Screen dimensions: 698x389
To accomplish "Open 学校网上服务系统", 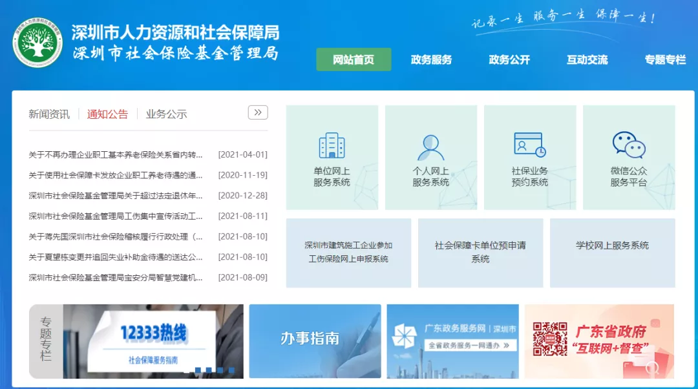I will tap(613, 253).
